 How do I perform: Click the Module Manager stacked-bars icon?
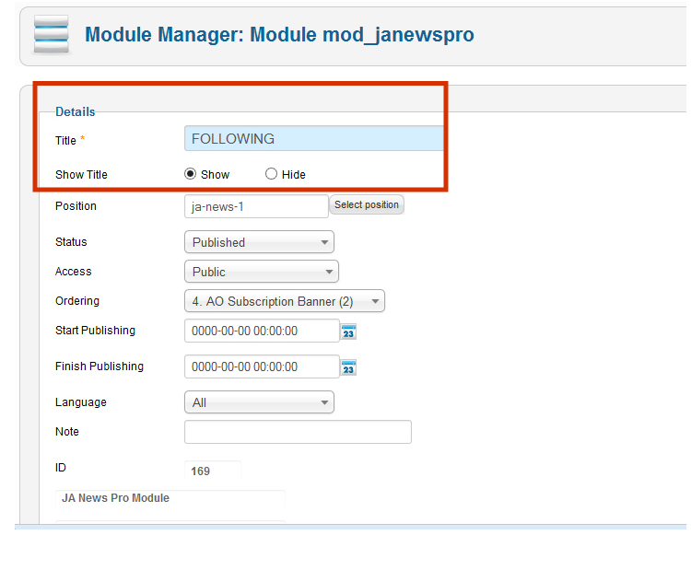tap(52, 35)
